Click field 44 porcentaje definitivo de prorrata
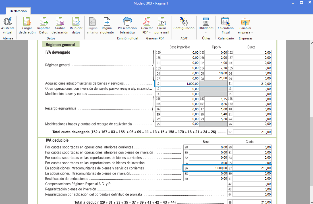 252,194
